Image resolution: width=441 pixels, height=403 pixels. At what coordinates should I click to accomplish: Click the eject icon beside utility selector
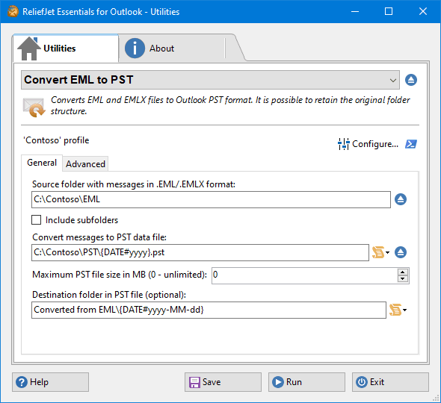(411, 80)
